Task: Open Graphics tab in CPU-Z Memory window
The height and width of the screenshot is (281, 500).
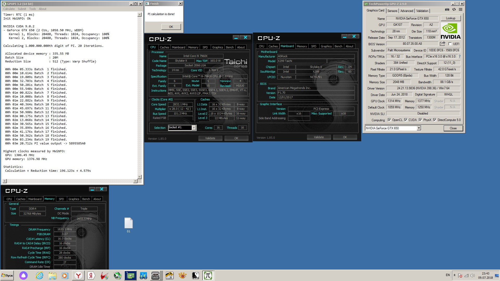Action: 74,199
